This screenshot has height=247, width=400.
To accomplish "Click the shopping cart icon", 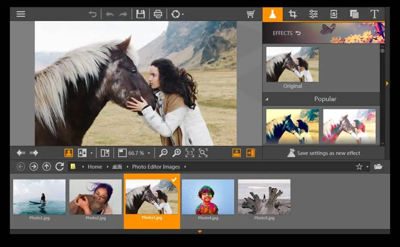I will 251,14.
